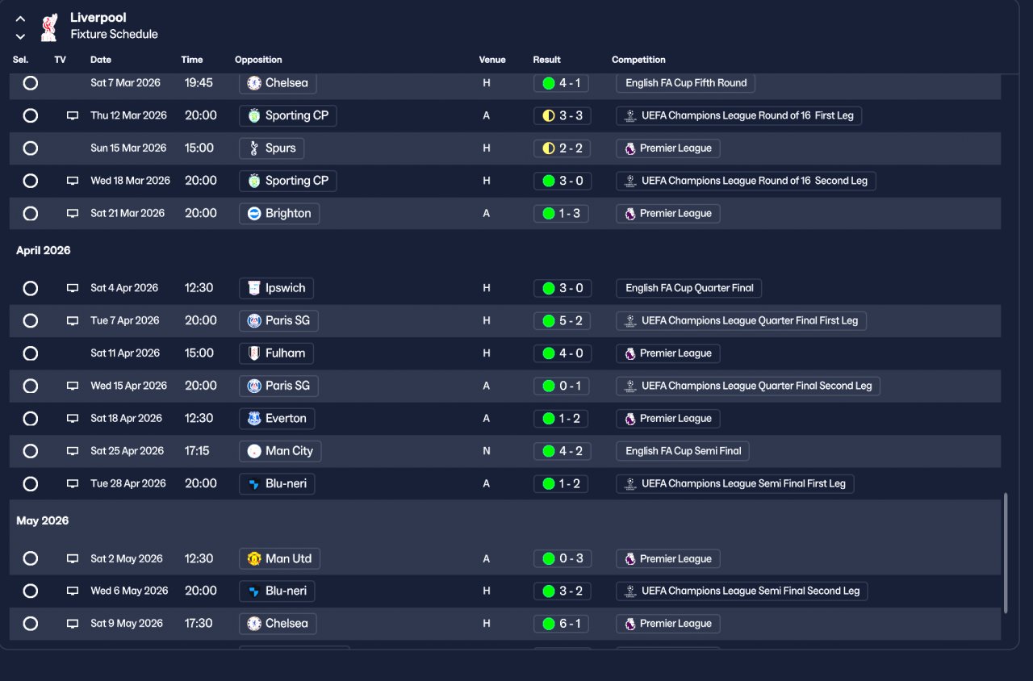
Task: Open Champions League Round of 16 Second Leg
Action: [746, 181]
